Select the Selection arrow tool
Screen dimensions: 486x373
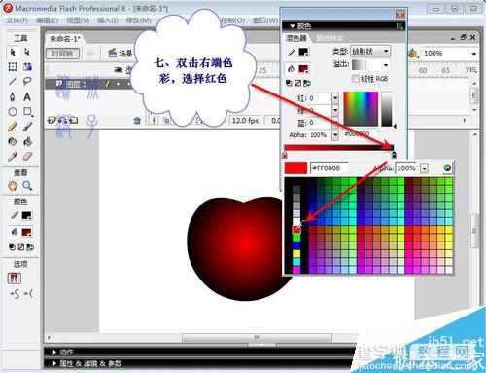click(x=13, y=52)
